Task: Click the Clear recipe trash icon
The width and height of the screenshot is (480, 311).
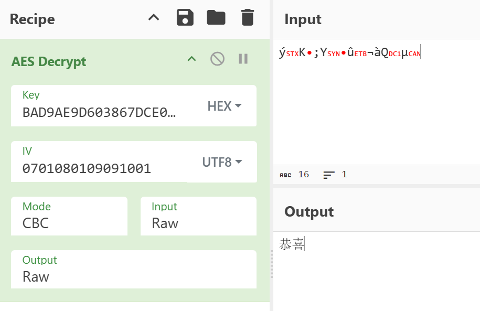Action: click(247, 18)
